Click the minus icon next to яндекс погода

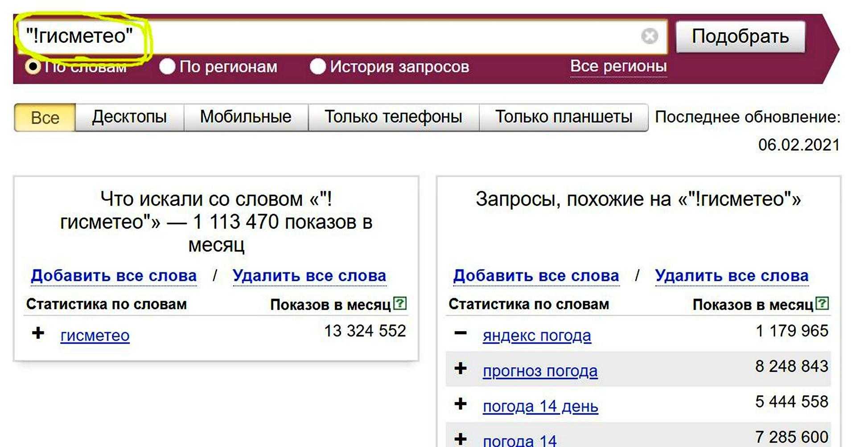pyautogui.click(x=460, y=333)
